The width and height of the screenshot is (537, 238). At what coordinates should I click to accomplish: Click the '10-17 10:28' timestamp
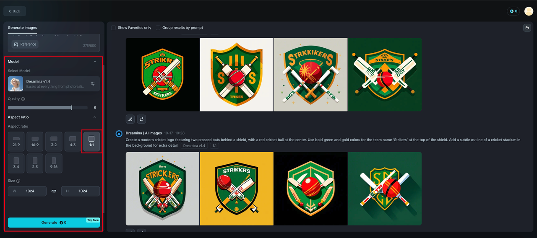tap(174, 133)
